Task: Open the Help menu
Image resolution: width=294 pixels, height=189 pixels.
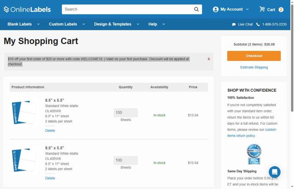Action: click(x=153, y=24)
